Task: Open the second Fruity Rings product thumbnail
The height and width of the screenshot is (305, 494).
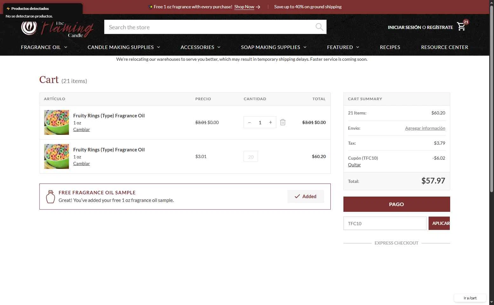Action: [57, 156]
